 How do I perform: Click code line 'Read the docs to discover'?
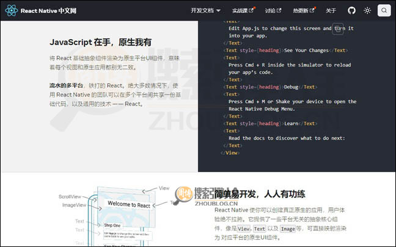(x=287, y=138)
